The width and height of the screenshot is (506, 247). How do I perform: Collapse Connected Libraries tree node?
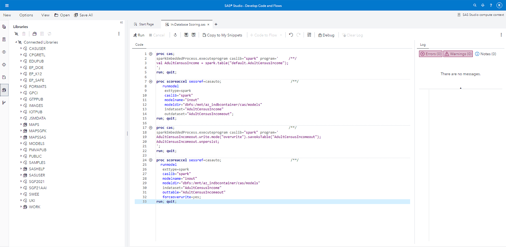tap(16, 42)
